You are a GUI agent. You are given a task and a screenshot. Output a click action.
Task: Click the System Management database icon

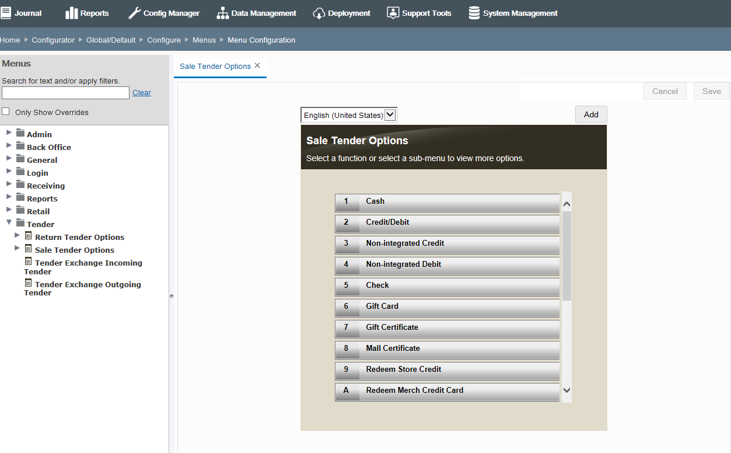[x=473, y=13]
